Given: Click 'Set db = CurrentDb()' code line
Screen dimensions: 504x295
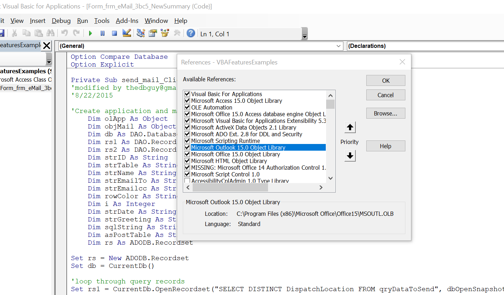Looking at the screenshot, I should 113,266.
